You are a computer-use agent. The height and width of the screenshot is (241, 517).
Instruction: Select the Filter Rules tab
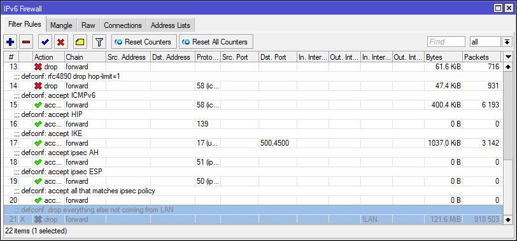[x=25, y=24]
